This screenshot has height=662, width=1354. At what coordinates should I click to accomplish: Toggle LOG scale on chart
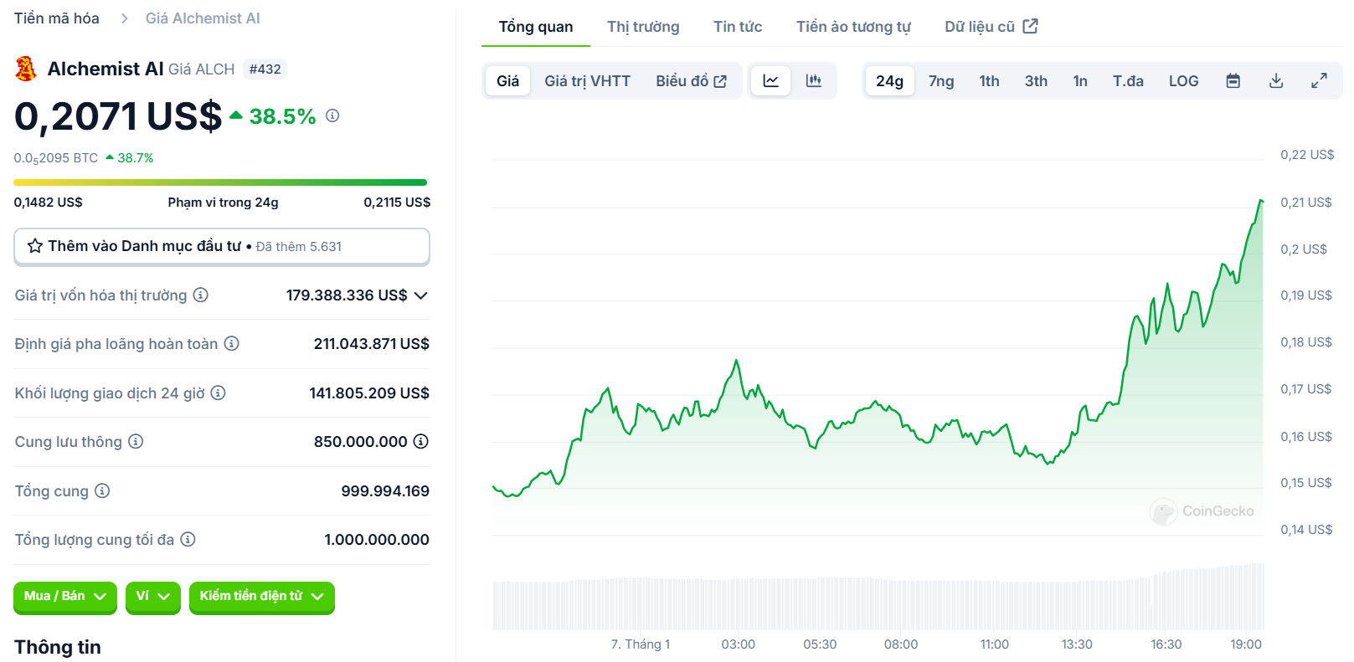(x=1183, y=81)
